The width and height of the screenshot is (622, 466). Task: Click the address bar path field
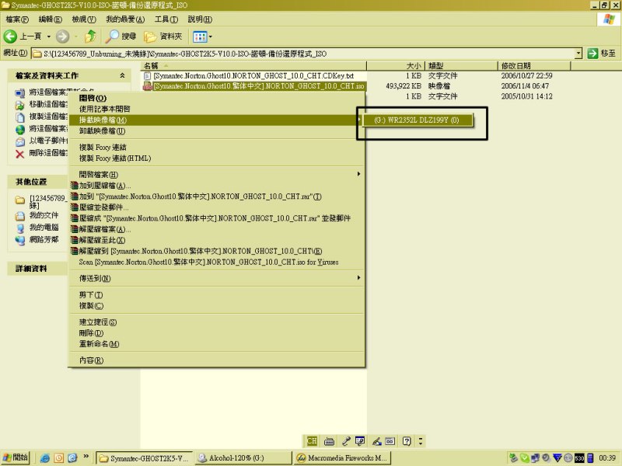coord(303,54)
